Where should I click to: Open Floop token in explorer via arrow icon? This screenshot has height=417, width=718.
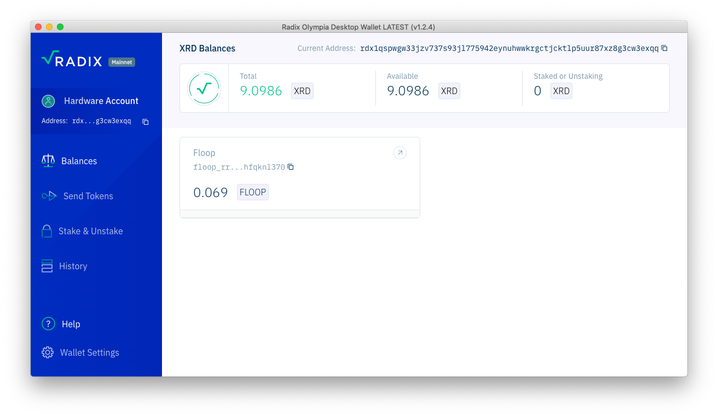400,153
